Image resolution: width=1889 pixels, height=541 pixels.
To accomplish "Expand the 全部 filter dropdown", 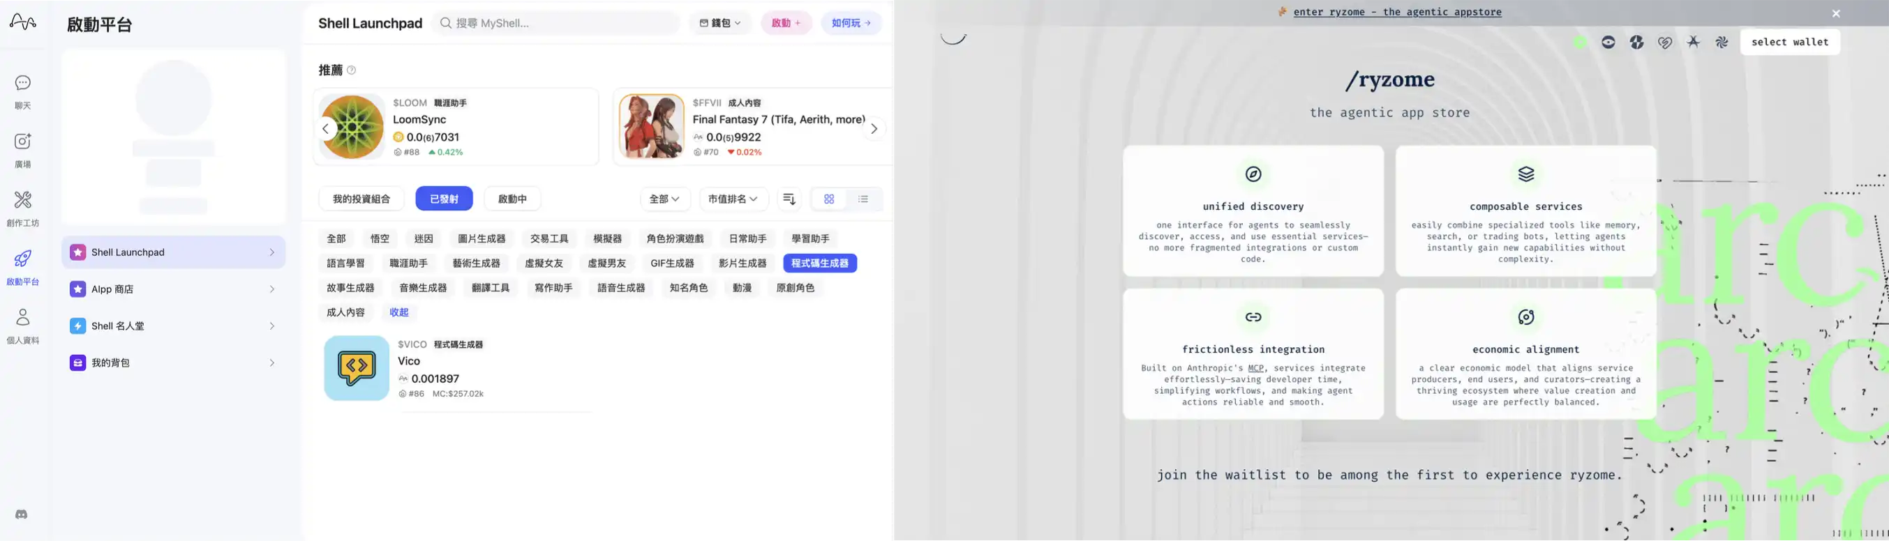I will coord(664,199).
